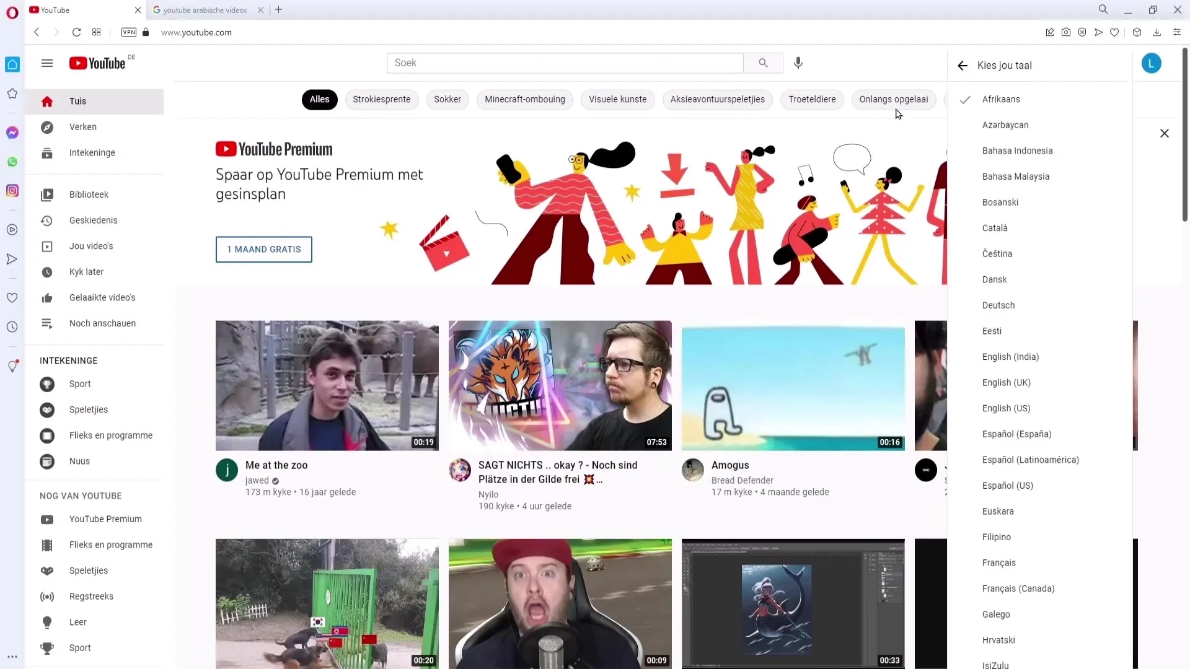Select Deutsch from the language list
The width and height of the screenshot is (1190, 669).
pos(998,305)
